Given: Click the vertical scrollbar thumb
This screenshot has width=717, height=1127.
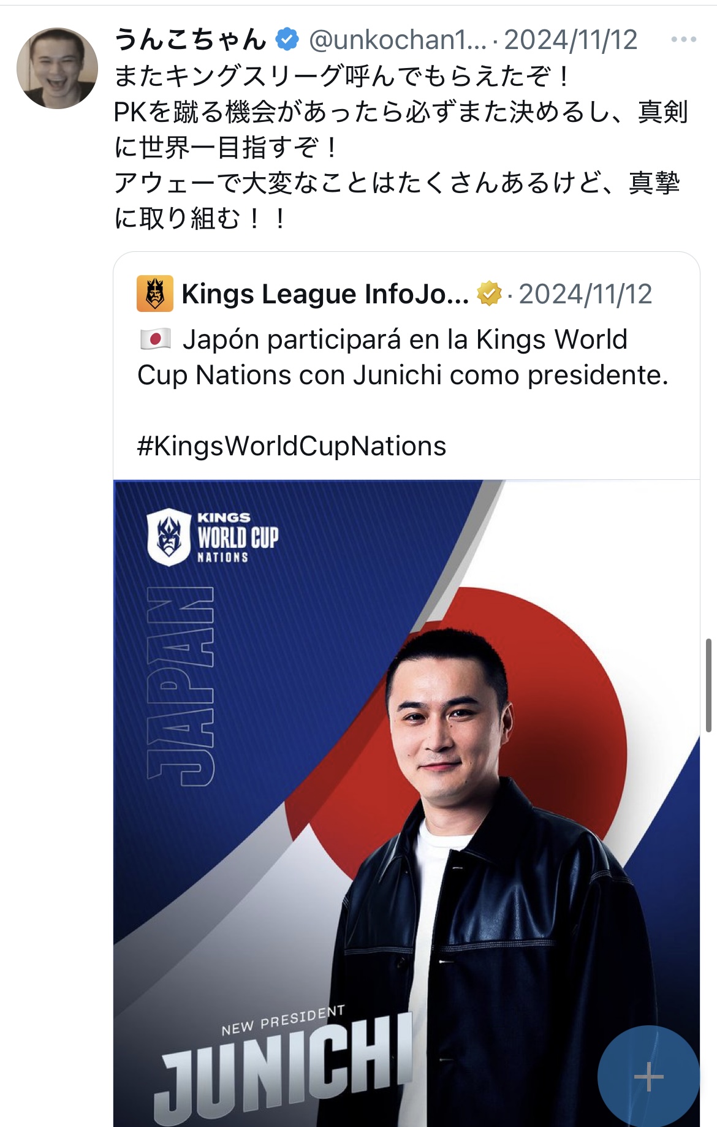Looking at the screenshot, I should [708, 685].
